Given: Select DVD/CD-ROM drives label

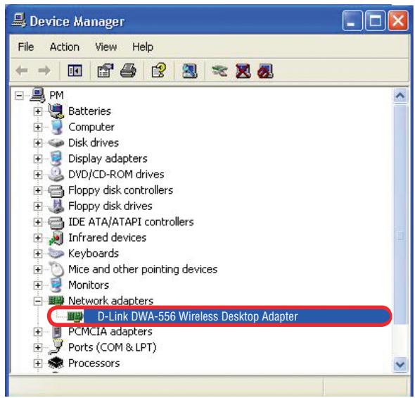Looking at the screenshot, I should [116, 175].
